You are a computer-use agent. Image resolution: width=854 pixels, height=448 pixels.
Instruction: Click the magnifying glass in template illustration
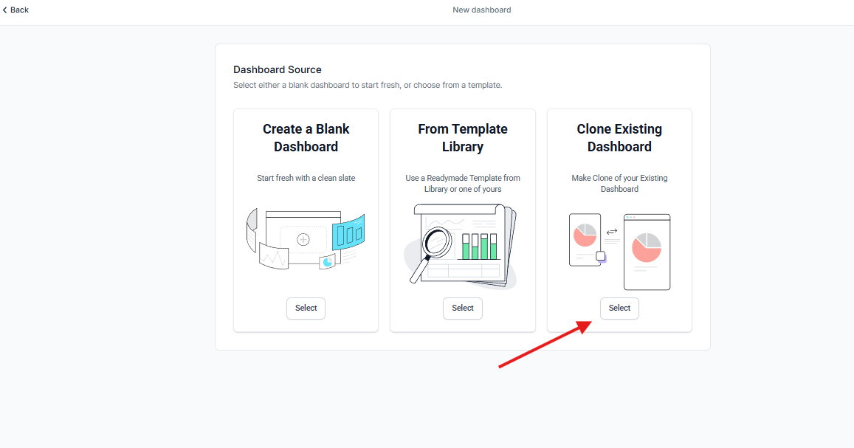pyautogui.click(x=437, y=244)
